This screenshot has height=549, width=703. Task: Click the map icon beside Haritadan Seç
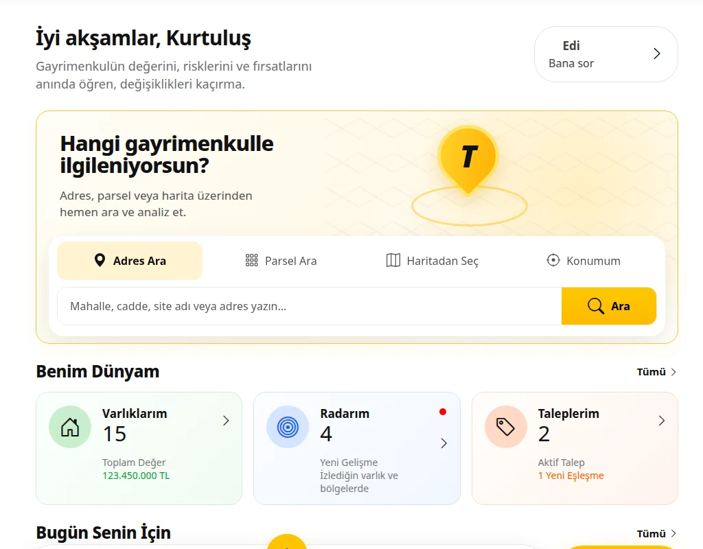[x=393, y=260]
